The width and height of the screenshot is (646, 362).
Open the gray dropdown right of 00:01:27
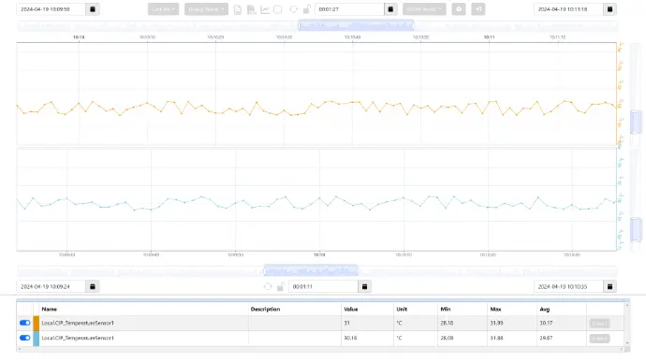point(424,9)
